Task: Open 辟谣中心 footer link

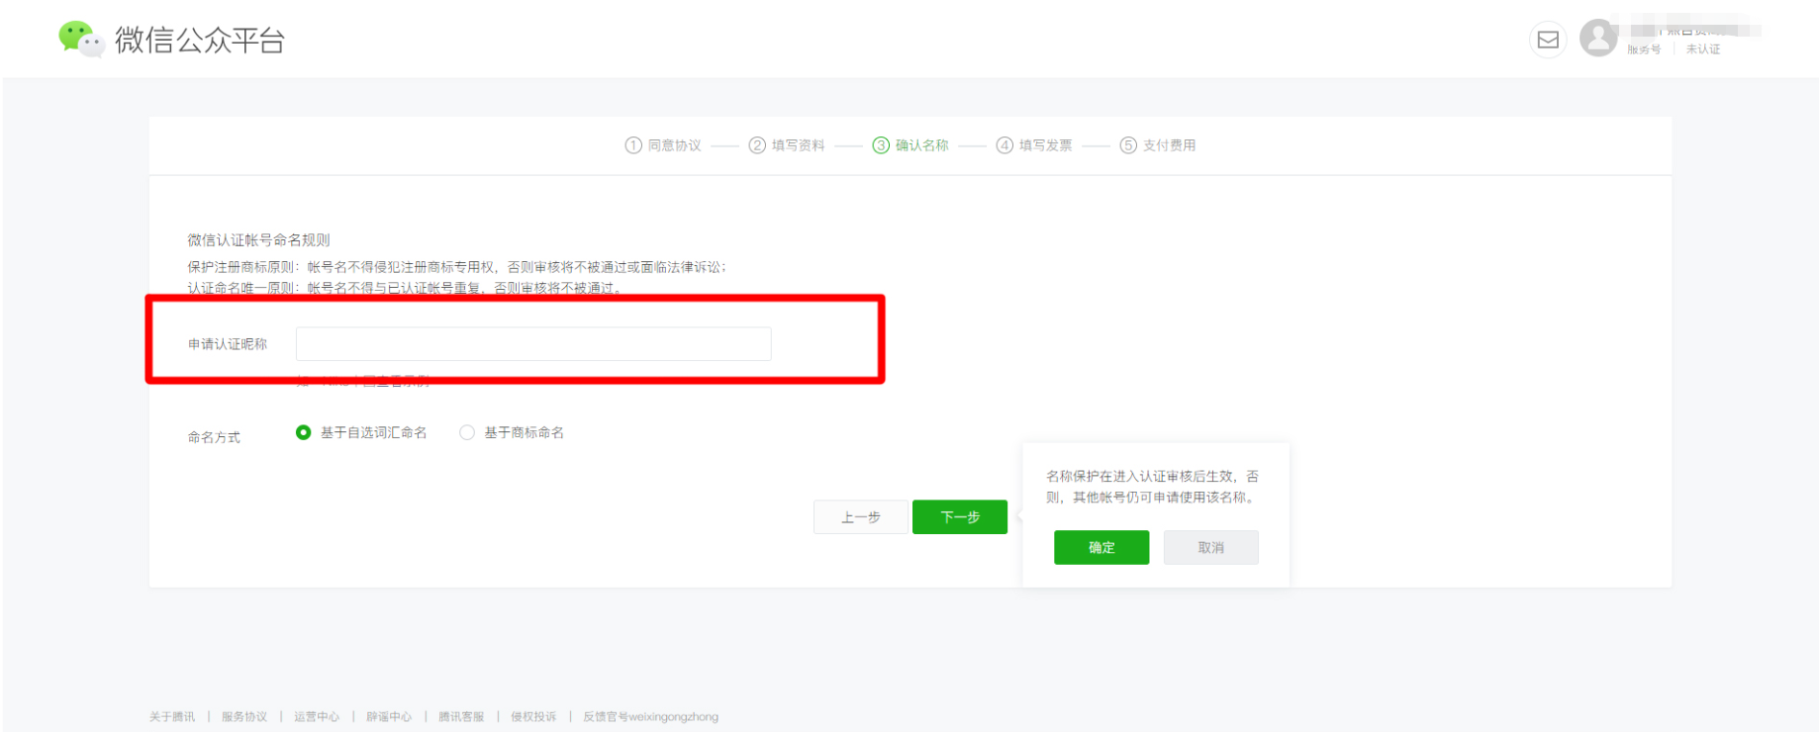Action: pos(389,717)
